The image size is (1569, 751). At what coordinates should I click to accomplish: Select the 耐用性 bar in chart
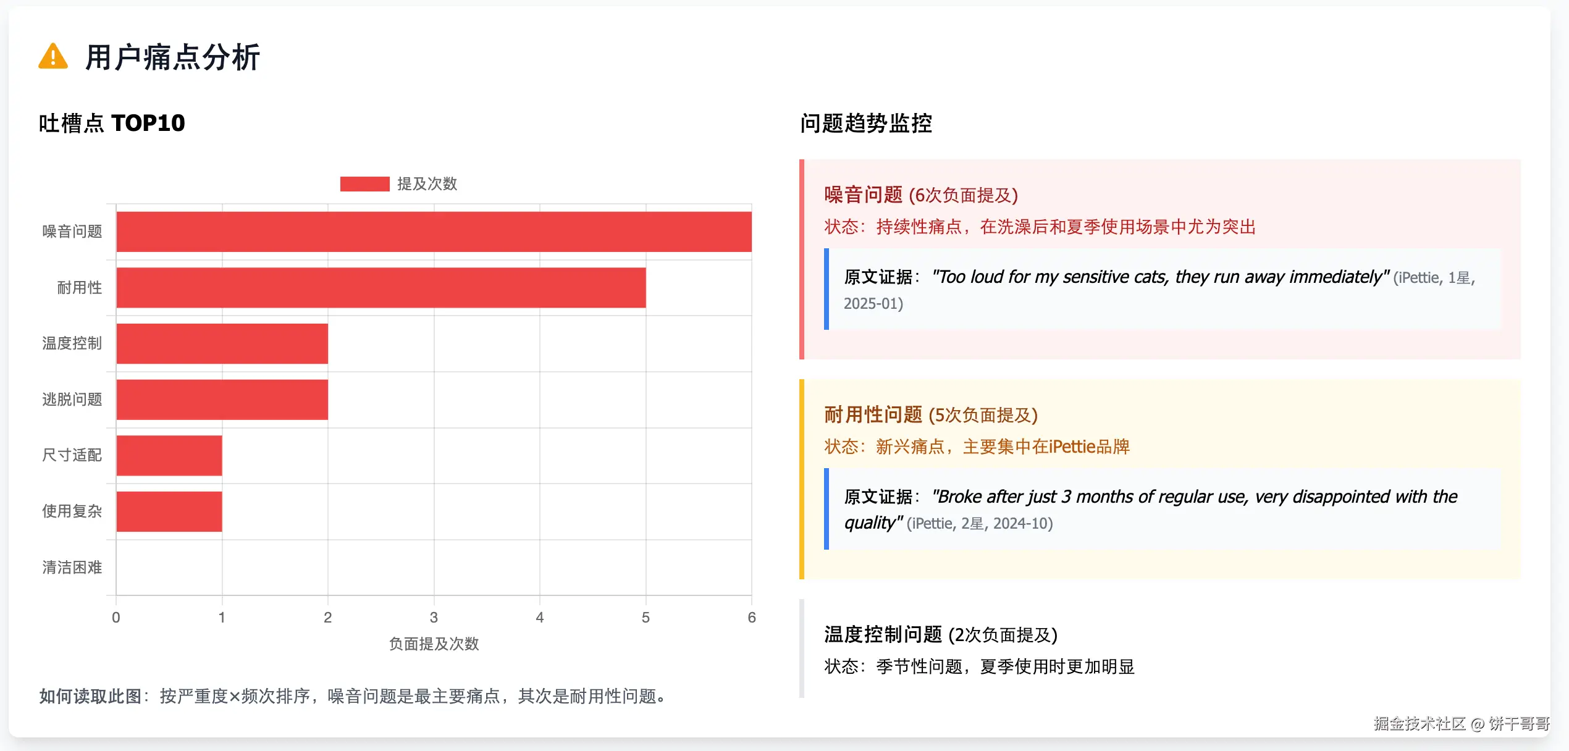pos(381,288)
